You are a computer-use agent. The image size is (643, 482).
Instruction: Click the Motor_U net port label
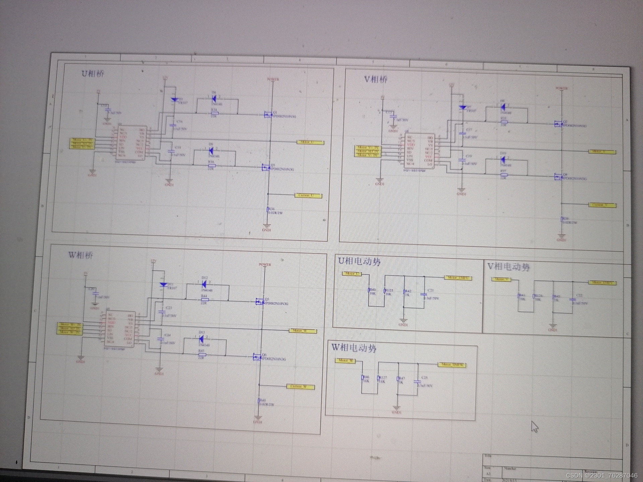point(310,143)
